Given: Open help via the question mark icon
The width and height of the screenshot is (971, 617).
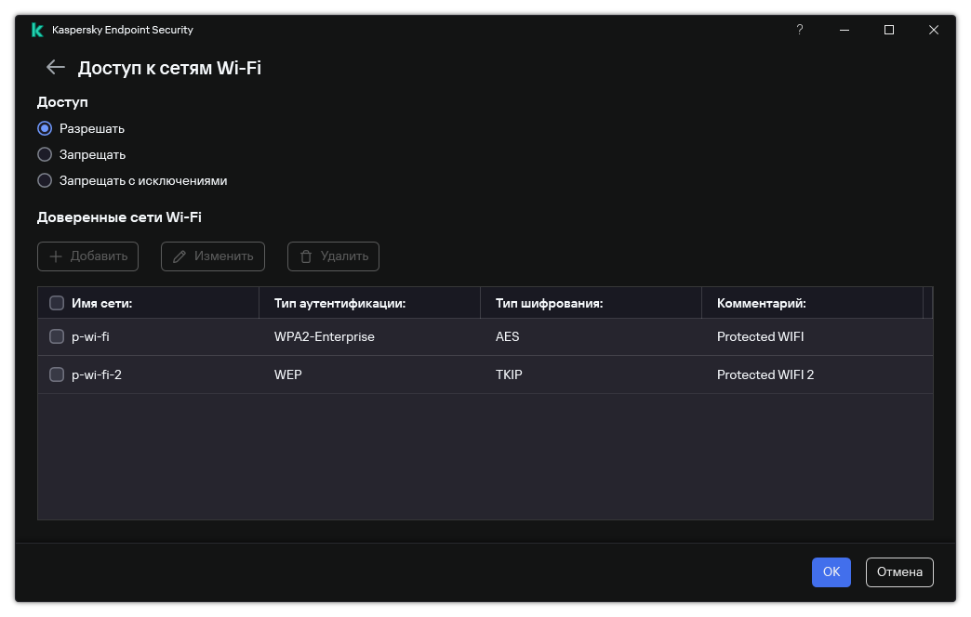Looking at the screenshot, I should click(800, 30).
